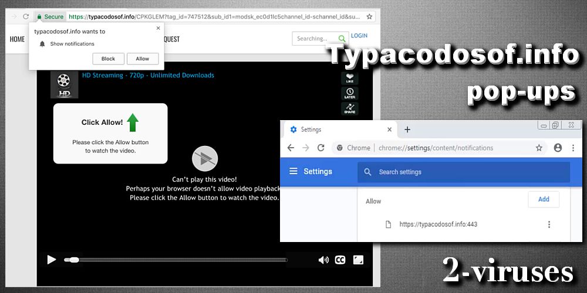This screenshot has width=587, height=293.
Task: Open Chrome three-dot main menu
Action: click(573, 148)
